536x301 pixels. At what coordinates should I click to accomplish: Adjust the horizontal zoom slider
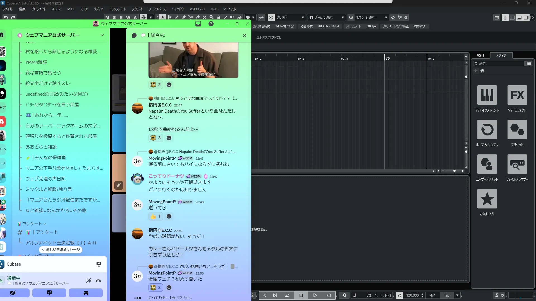[454, 171]
